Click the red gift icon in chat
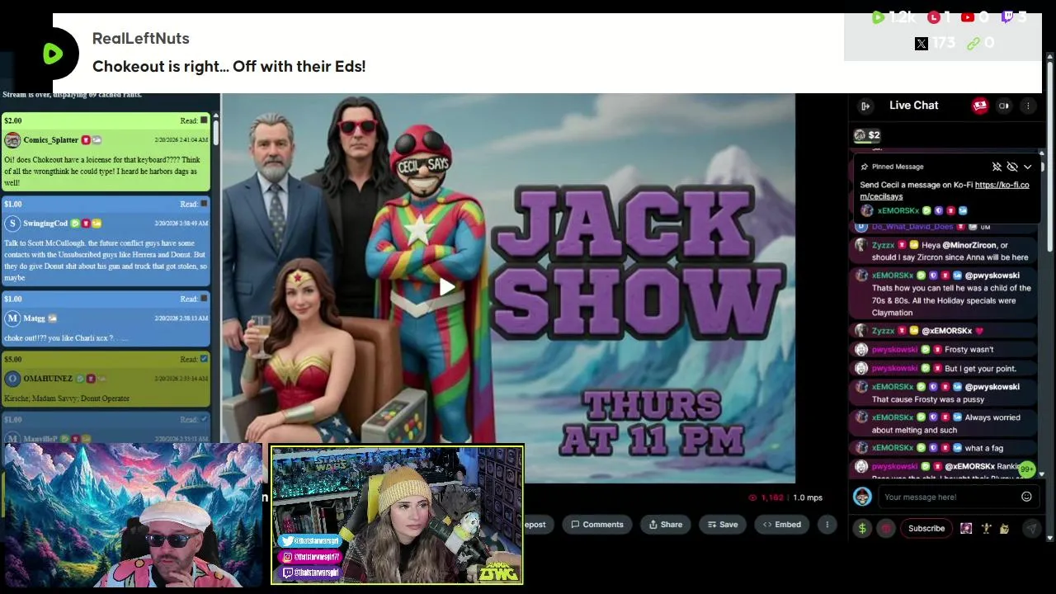 [x=886, y=528]
